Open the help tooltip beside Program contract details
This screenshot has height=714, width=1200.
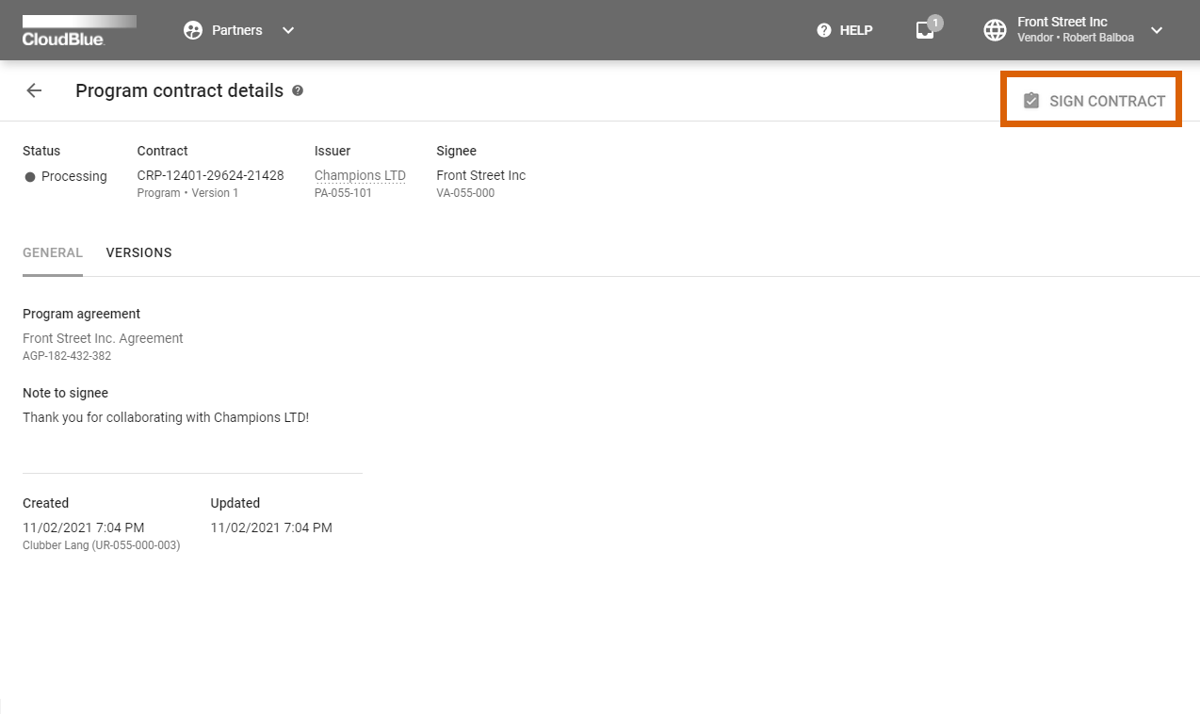coord(300,89)
